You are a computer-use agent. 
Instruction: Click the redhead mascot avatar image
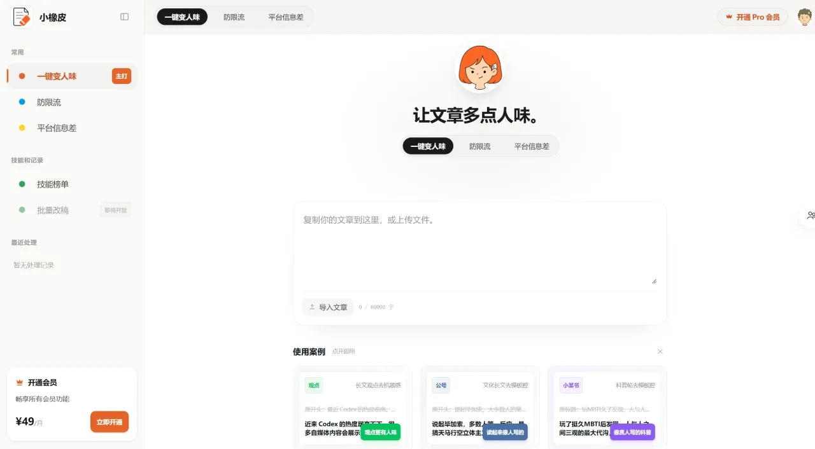point(480,67)
